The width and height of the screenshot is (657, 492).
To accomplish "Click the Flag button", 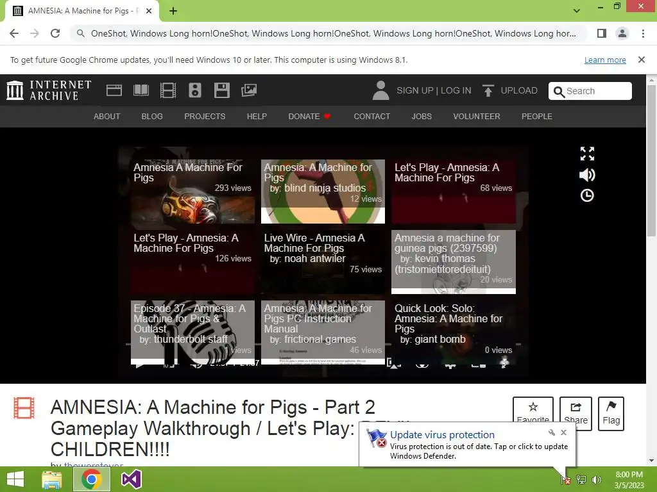I will click(611, 413).
